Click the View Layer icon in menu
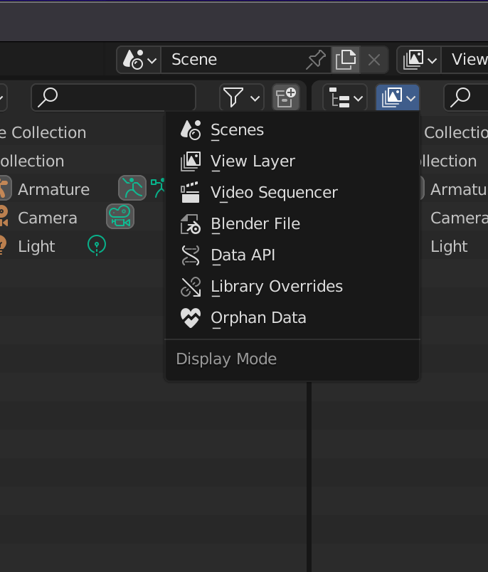Viewport: 488px width, 572px height. click(x=191, y=161)
